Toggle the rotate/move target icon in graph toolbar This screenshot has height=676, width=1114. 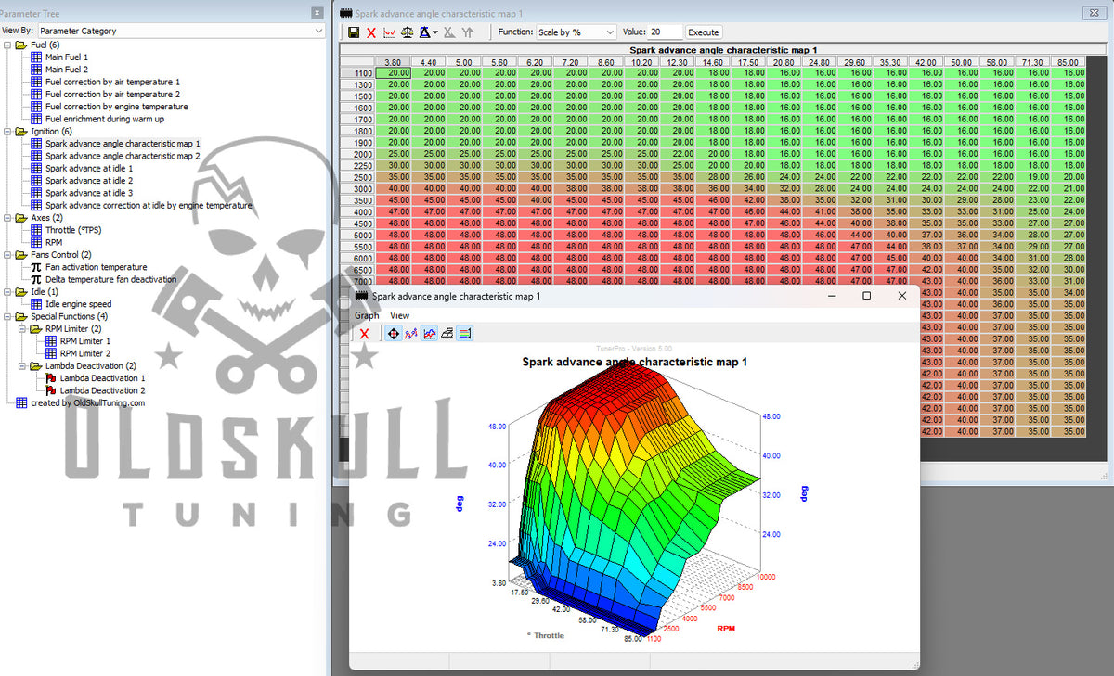coord(393,334)
